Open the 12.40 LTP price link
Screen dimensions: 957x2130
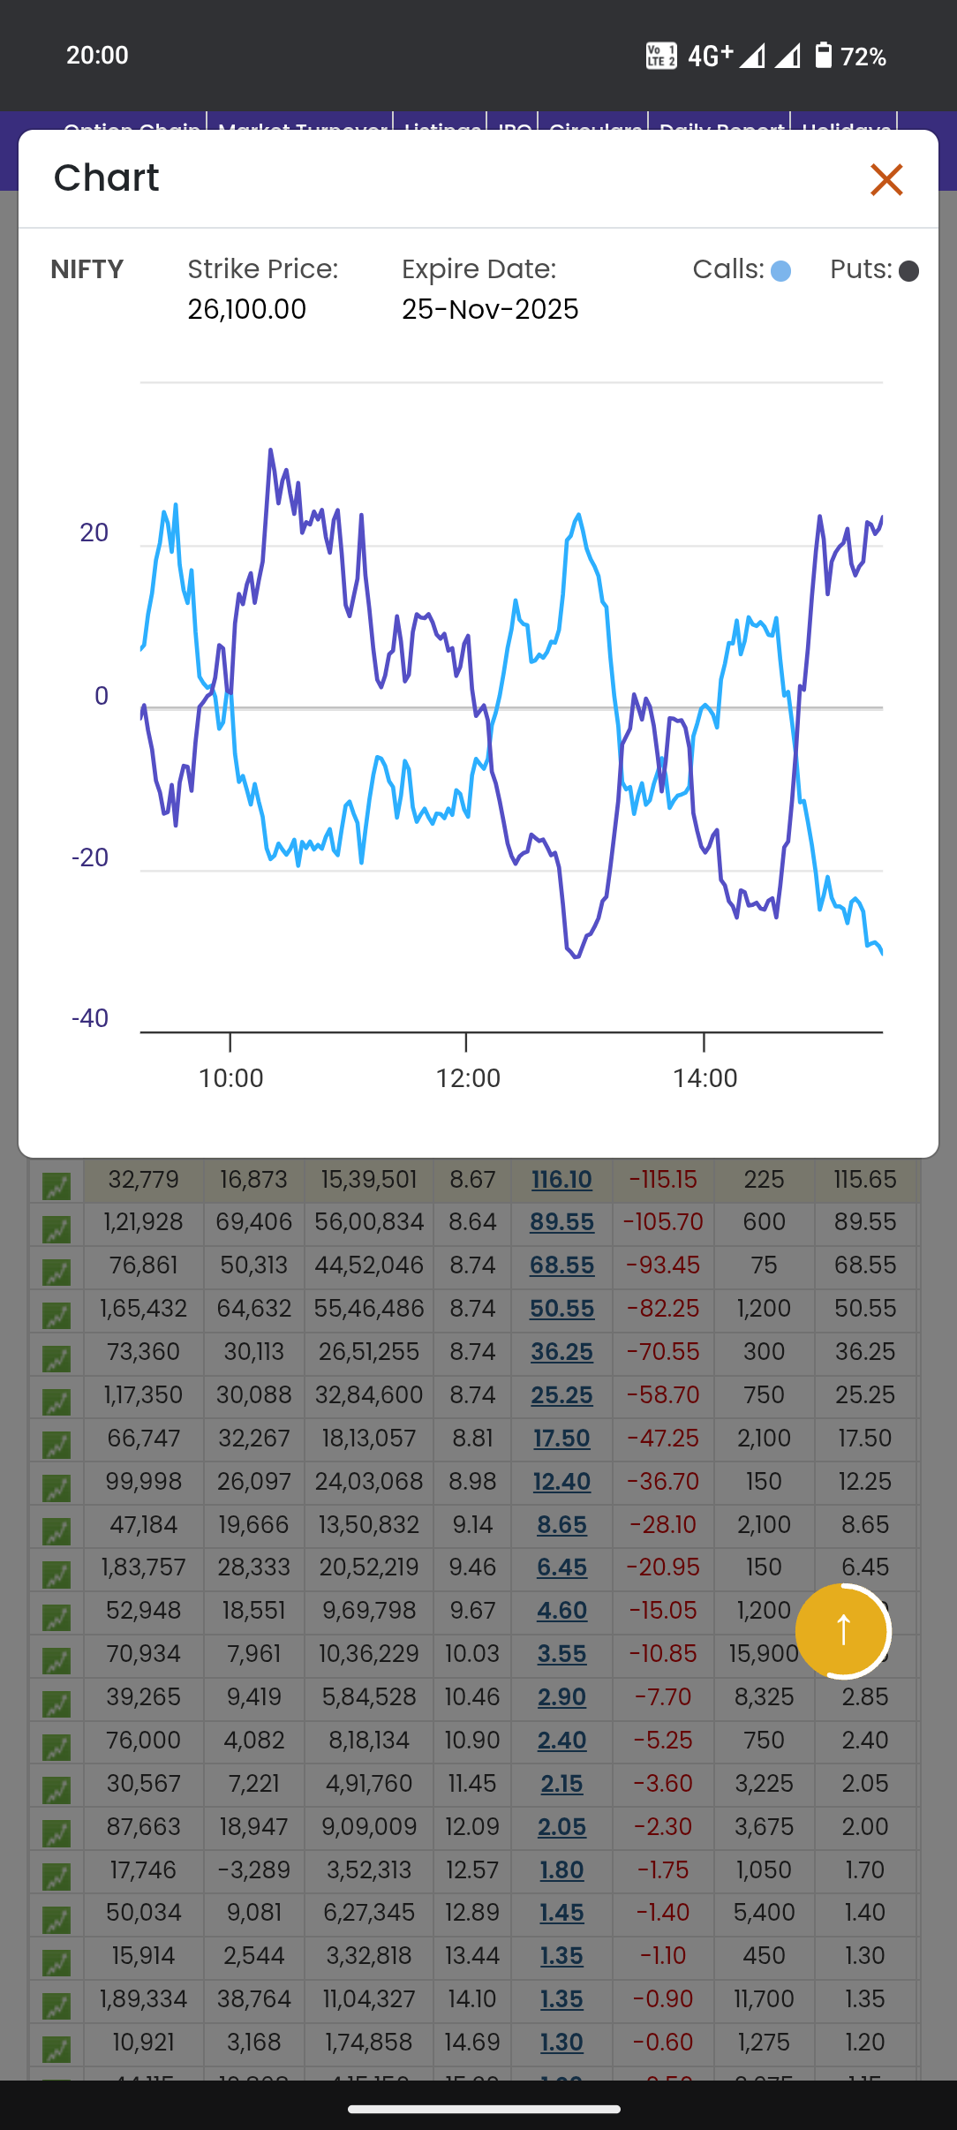[x=561, y=1482]
